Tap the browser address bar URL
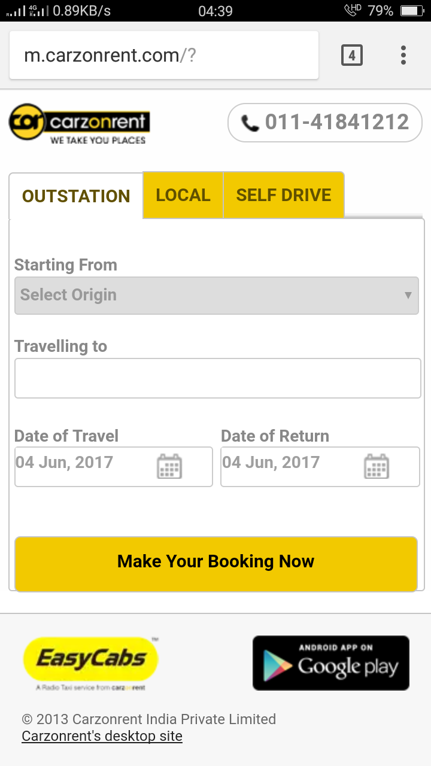This screenshot has width=431, height=766. [110, 56]
